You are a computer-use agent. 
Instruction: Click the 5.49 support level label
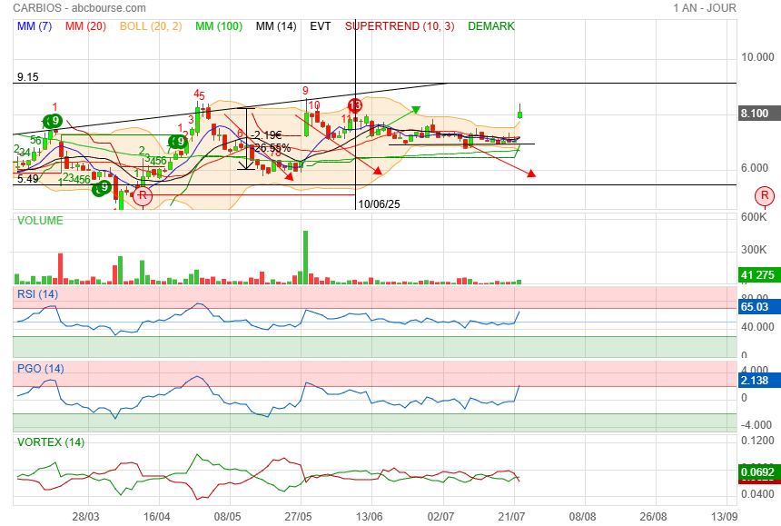[x=27, y=179]
